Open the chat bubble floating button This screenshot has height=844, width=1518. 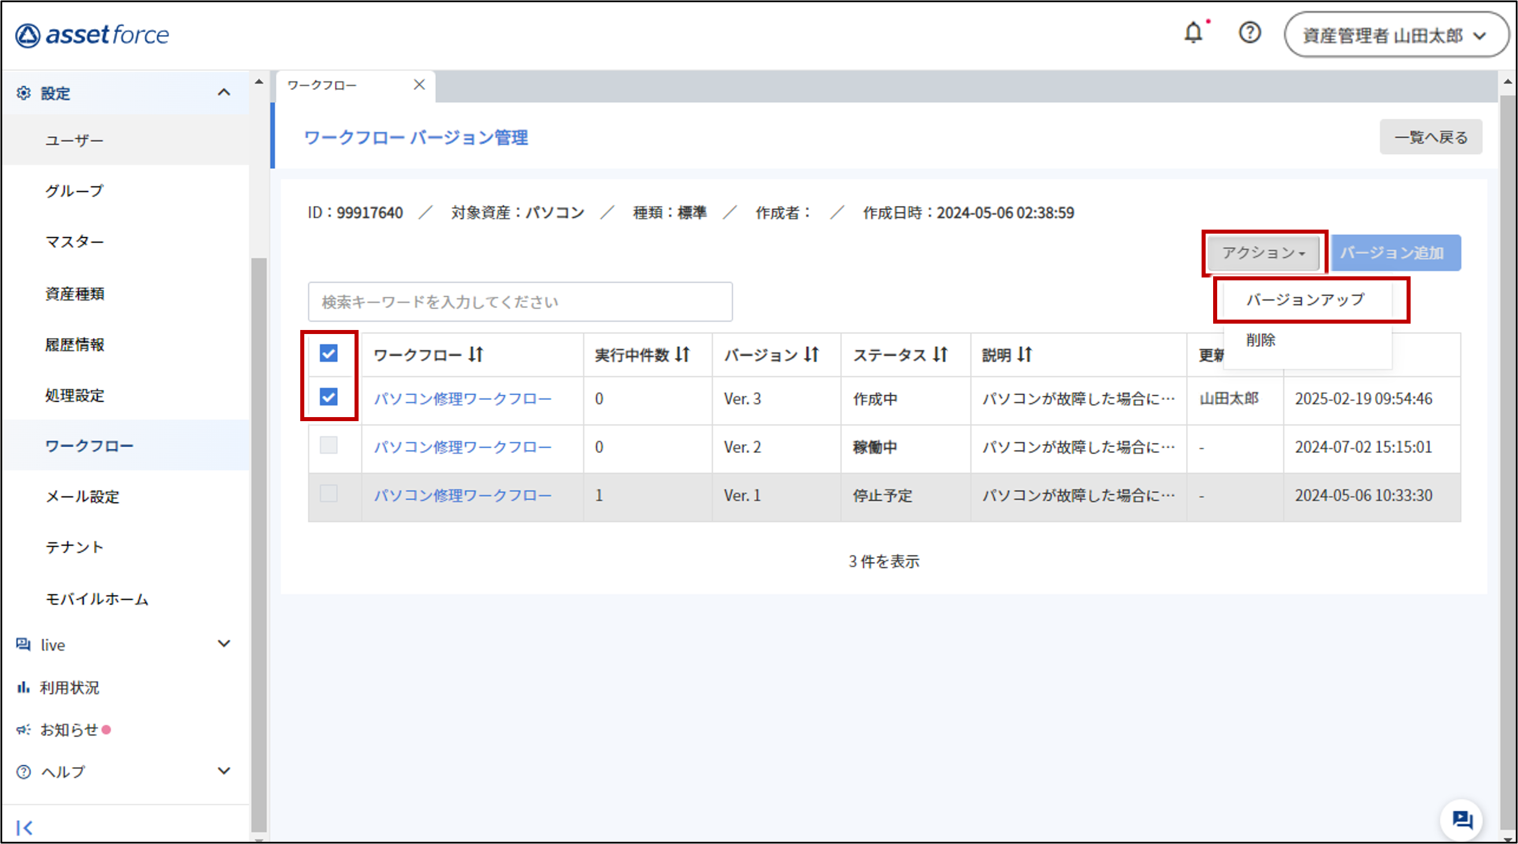click(1461, 819)
